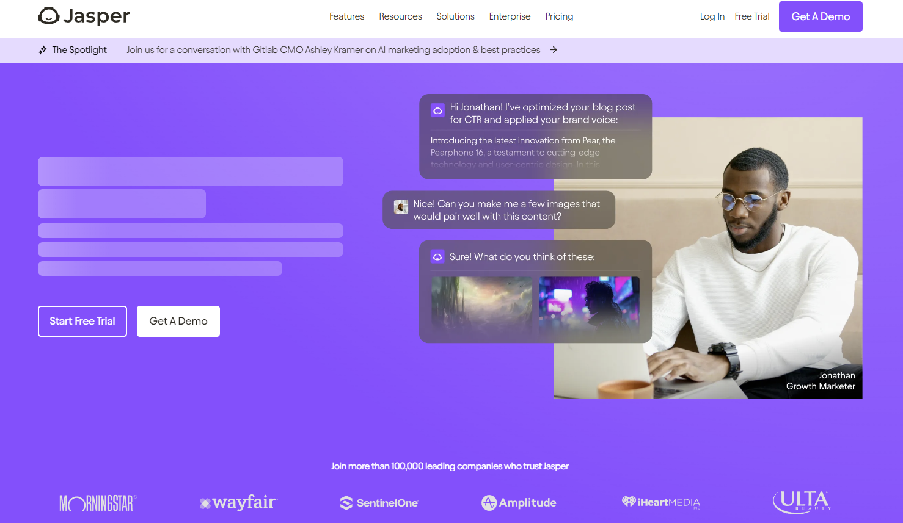
Task: Click the Spotlight sparkle icon
Action: click(x=43, y=50)
